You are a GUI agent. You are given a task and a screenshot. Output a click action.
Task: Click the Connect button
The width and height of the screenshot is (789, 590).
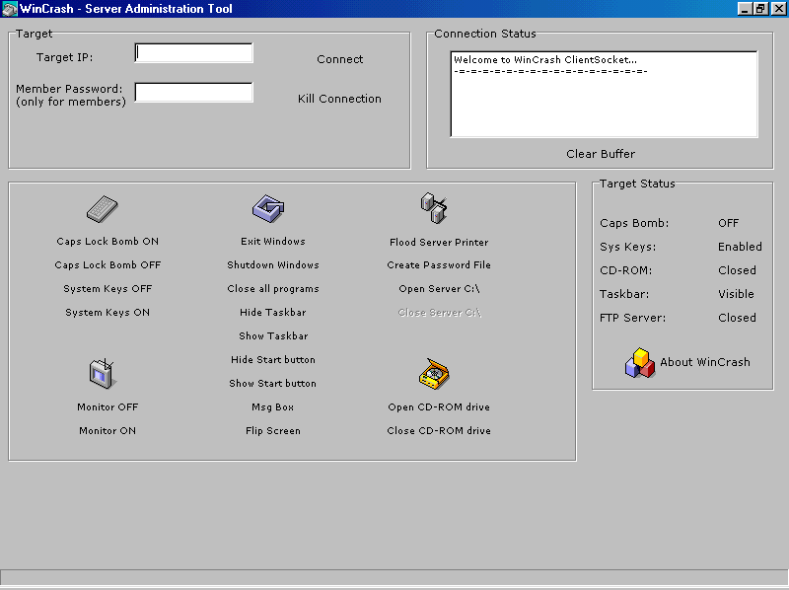coord(339,59)
